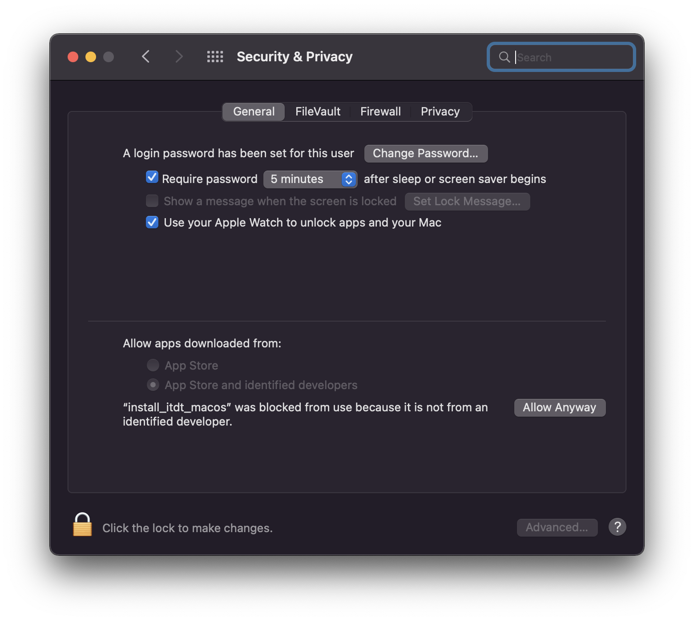This screenshot has height=621, width=694.
Task: Go back with the left arrow
Action: (145, 57)
